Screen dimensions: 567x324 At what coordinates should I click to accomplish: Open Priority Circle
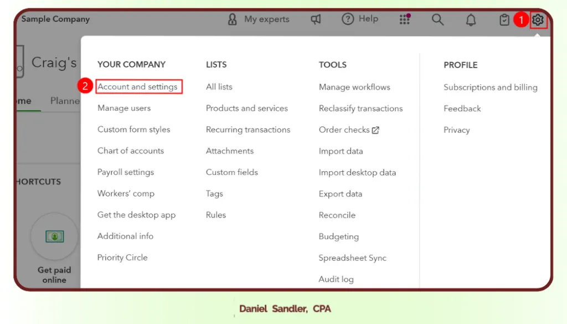[122, 258]
